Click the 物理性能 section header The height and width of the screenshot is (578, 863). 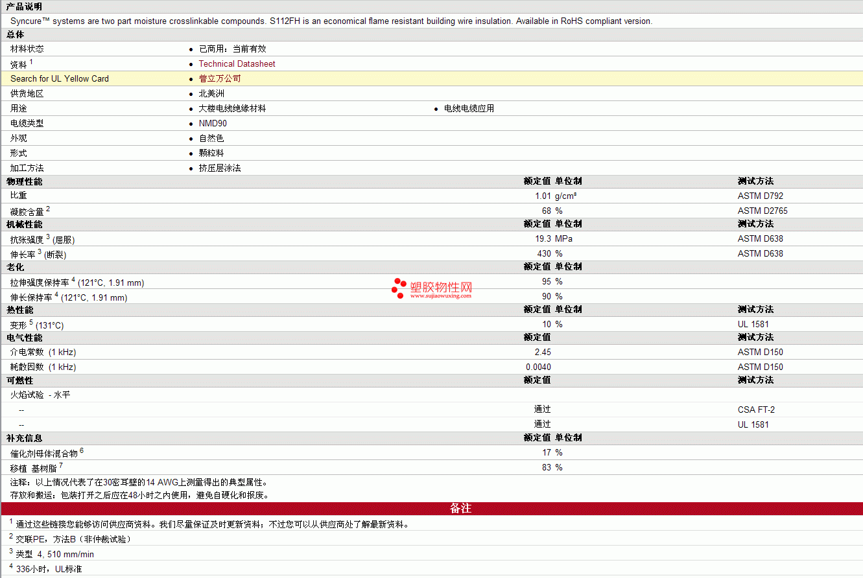coord(24,181)
